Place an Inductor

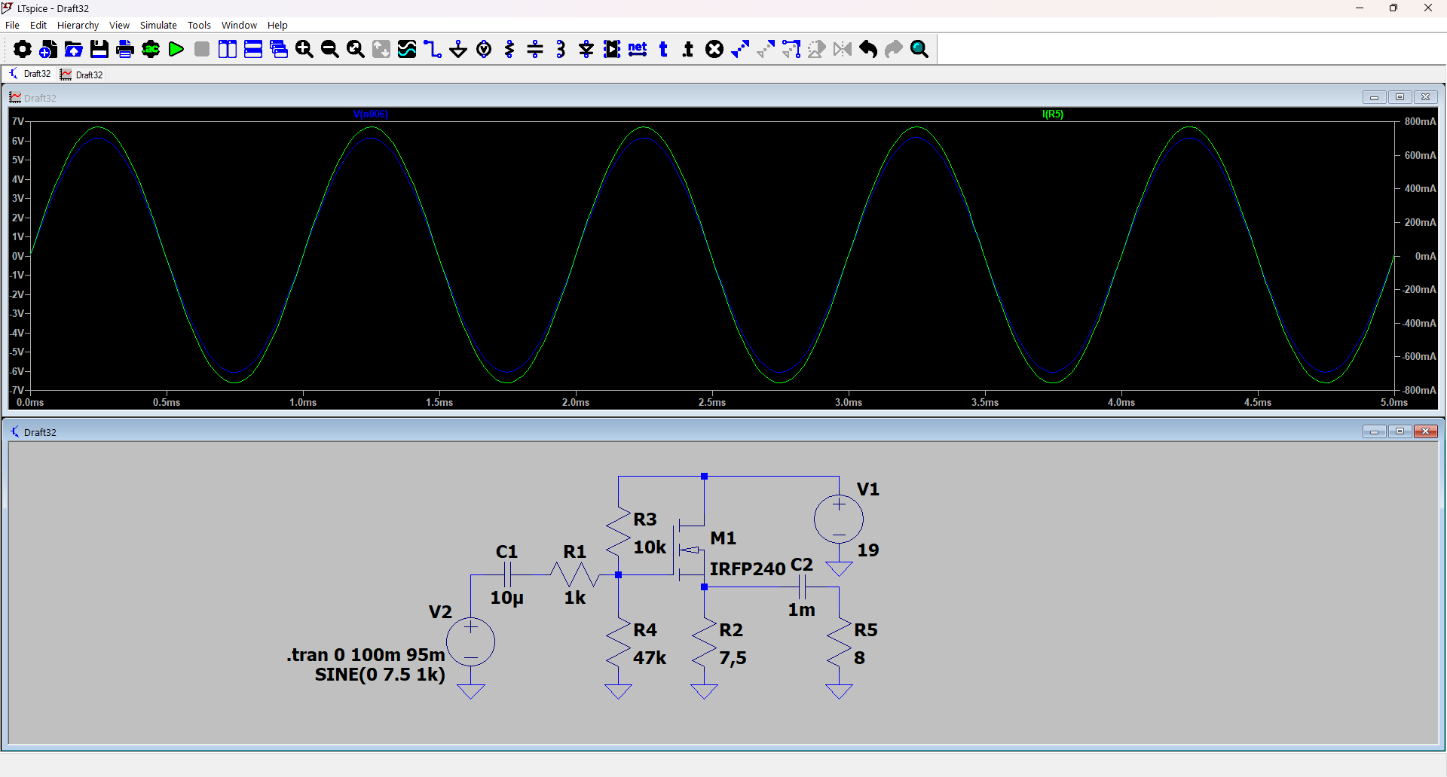pos(561,50)
